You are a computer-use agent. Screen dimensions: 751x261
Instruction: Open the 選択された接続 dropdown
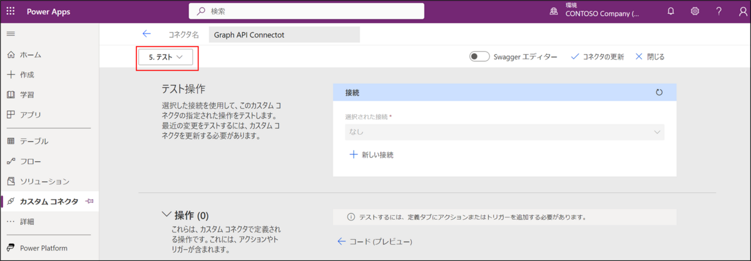pos(504,132)
